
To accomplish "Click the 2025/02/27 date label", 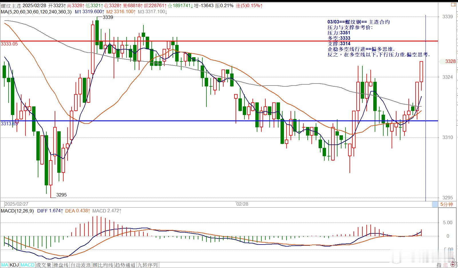I will [17, 204].
